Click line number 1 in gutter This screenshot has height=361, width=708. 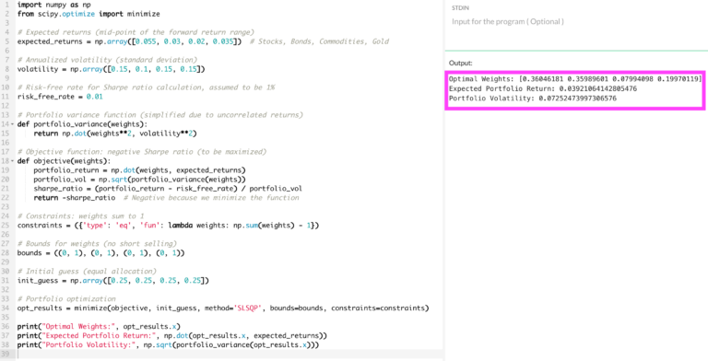click(6, 5)
